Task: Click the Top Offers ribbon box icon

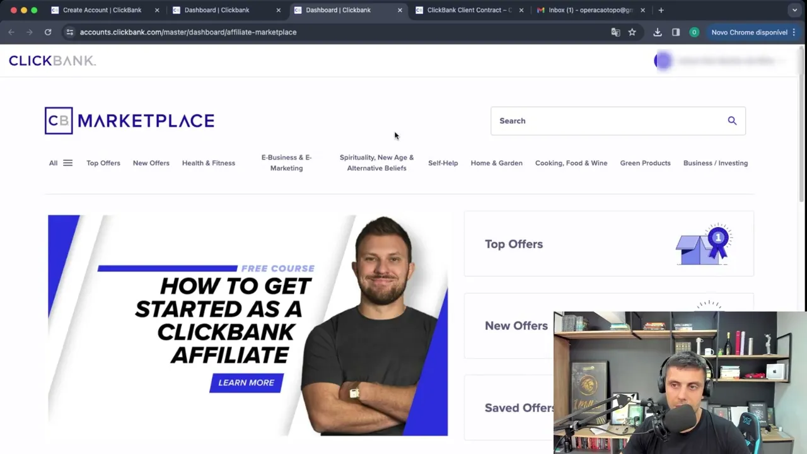Action: click(704, 244)
